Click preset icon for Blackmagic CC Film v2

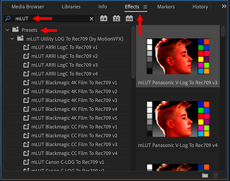pyautogui.click(x=26, y=136)
